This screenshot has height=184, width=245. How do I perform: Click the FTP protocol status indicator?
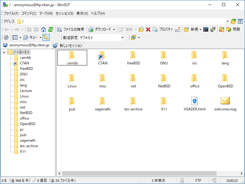[198, 181]
